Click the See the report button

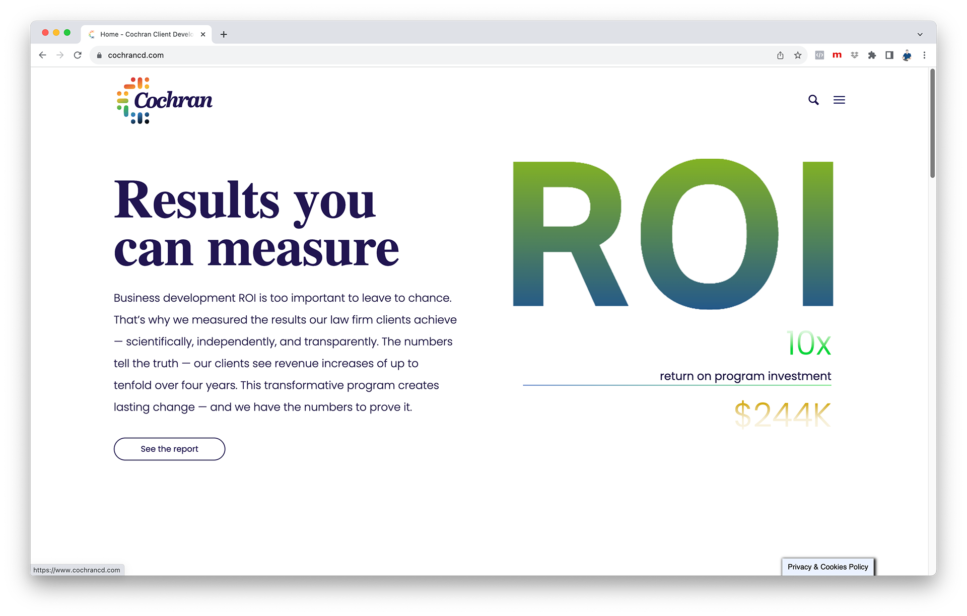point(169,449)
